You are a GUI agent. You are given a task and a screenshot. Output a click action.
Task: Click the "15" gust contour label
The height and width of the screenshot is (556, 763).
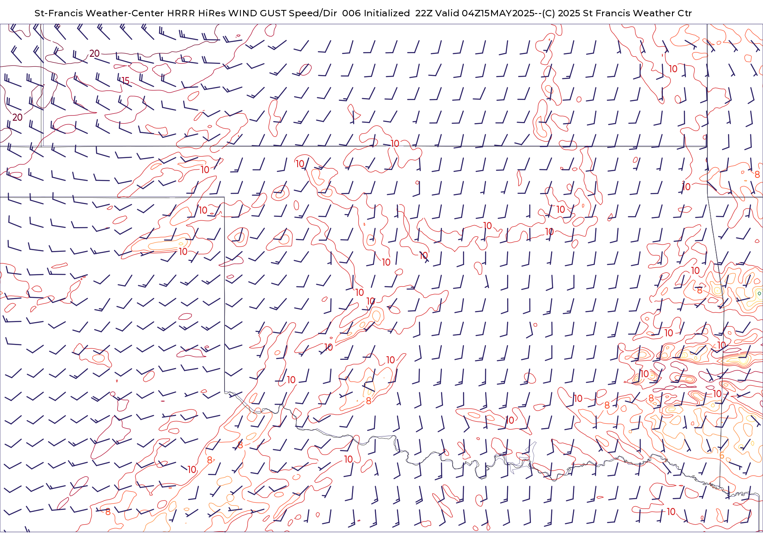pos(126,81)
